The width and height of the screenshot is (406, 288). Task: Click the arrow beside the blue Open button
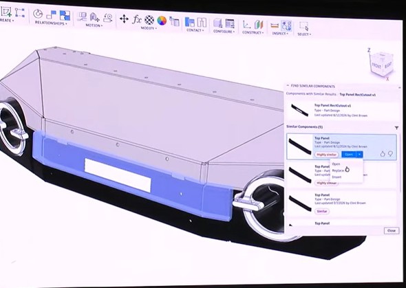coord(360,155)
